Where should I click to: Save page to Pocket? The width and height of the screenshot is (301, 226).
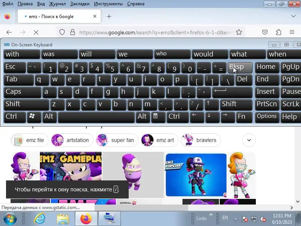(265, 32)
